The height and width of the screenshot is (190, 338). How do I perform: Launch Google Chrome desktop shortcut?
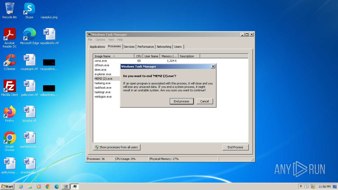coord(10,141)
